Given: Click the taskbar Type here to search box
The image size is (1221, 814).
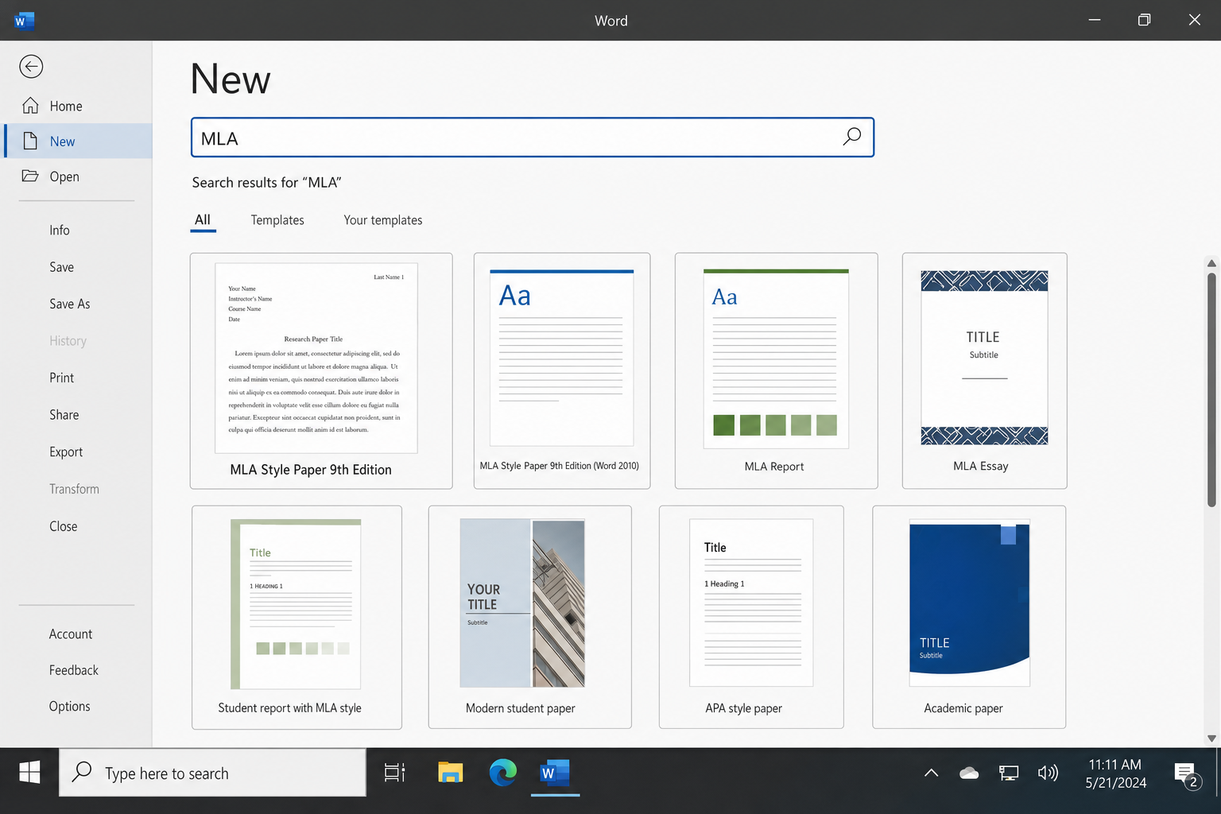Looking at the screenshot, I should pyautogui.click(x=213, y=772).
